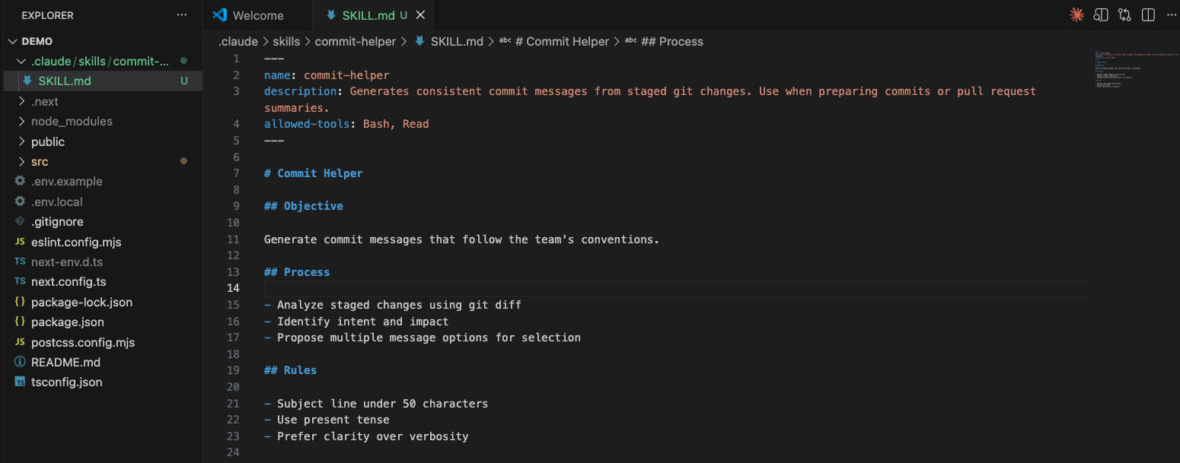This screenshot has width=1180, height=463.
Task: Open README.md in the file tree
Action: (65, 363)
